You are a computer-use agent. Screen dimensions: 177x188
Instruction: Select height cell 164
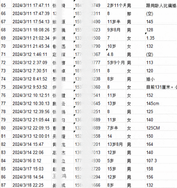point(161,144)
